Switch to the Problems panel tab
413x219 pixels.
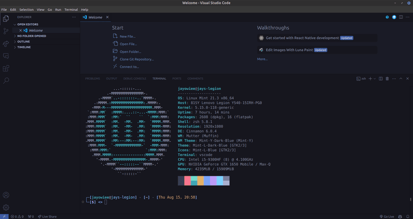[x=92, y=79]
